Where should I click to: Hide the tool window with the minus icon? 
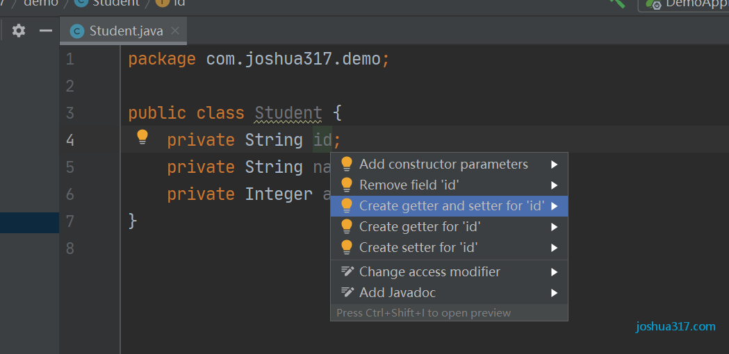tap(46, 31)
